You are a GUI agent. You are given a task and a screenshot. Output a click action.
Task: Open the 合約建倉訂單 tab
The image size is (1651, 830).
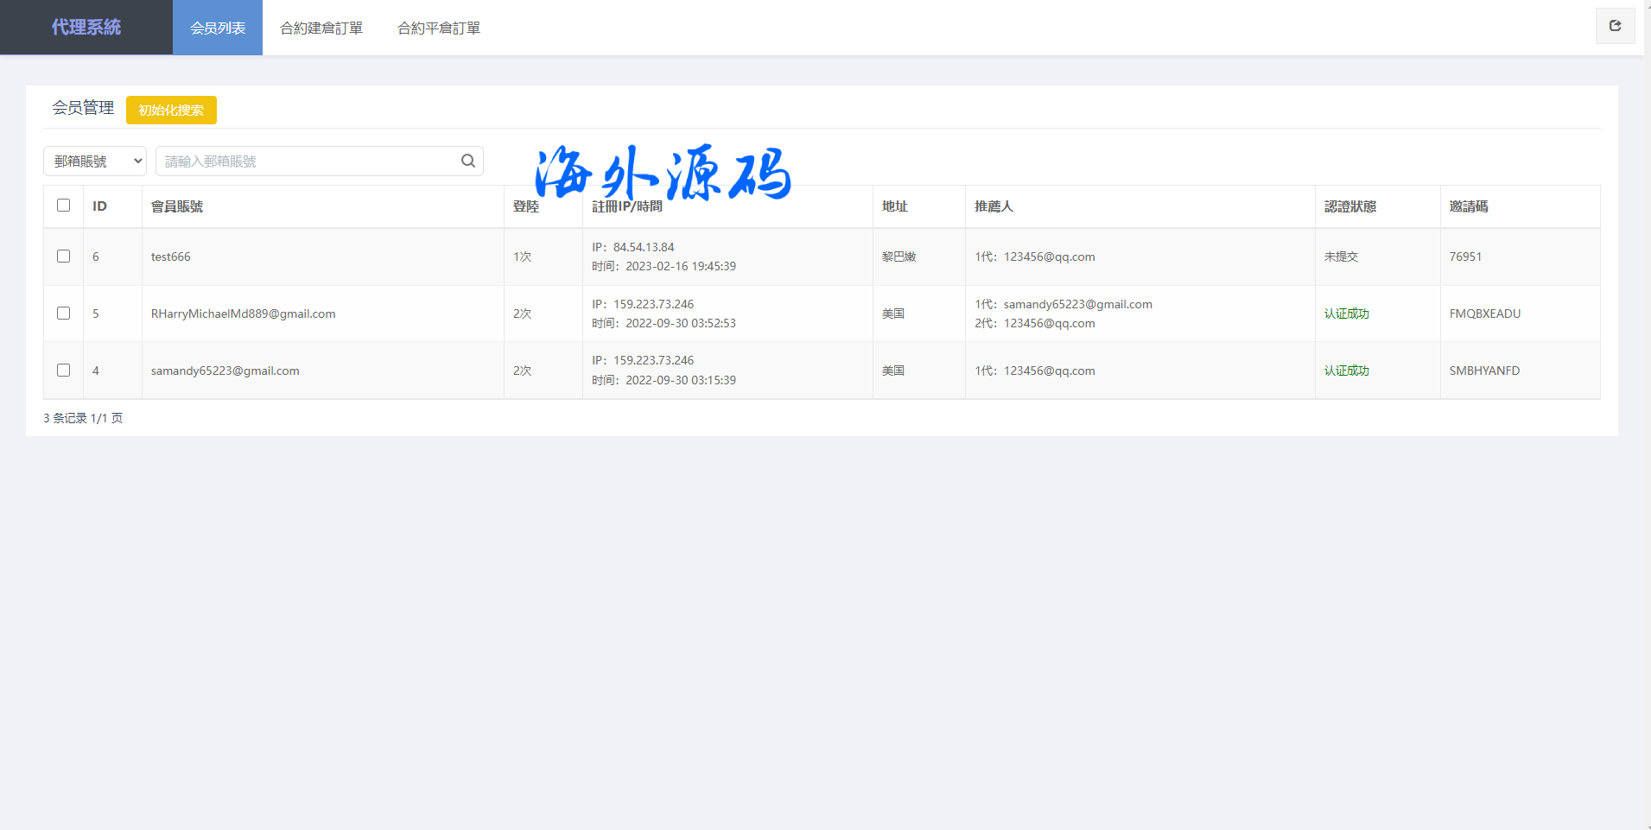click(321, 28)
